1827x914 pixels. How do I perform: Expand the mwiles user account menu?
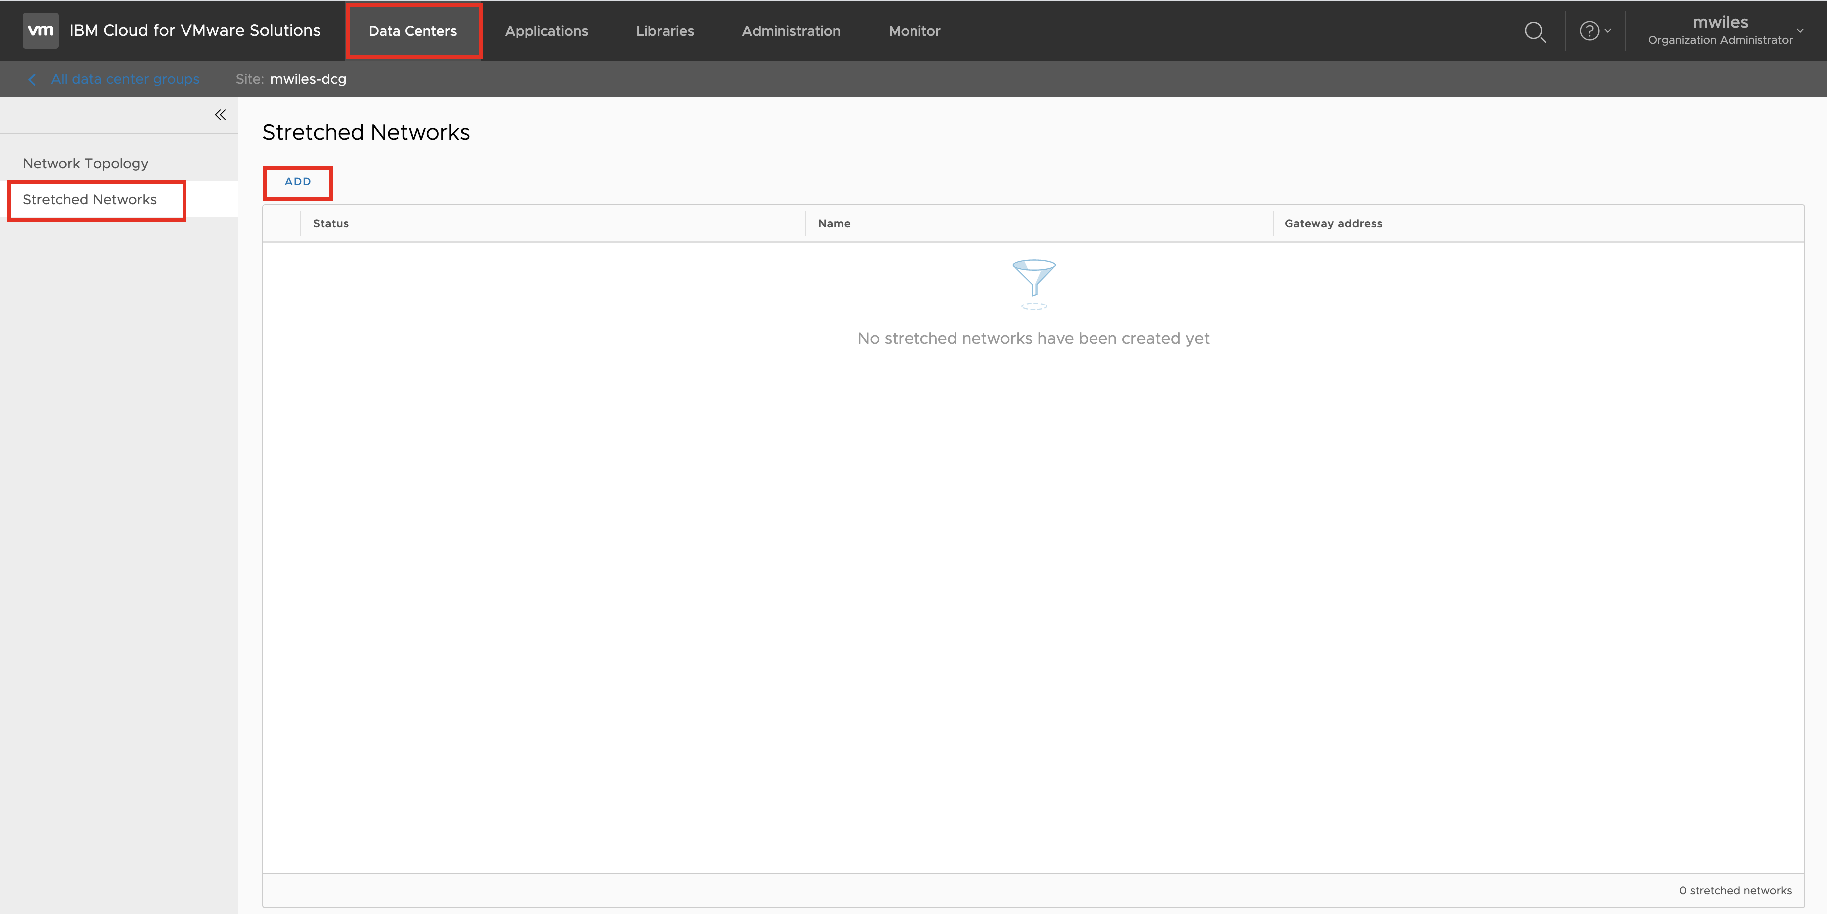pyautogui.click(x=1800, y=30)
